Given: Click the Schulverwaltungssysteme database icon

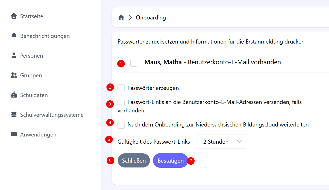Looking at the screenshot, I should point(14,115).
